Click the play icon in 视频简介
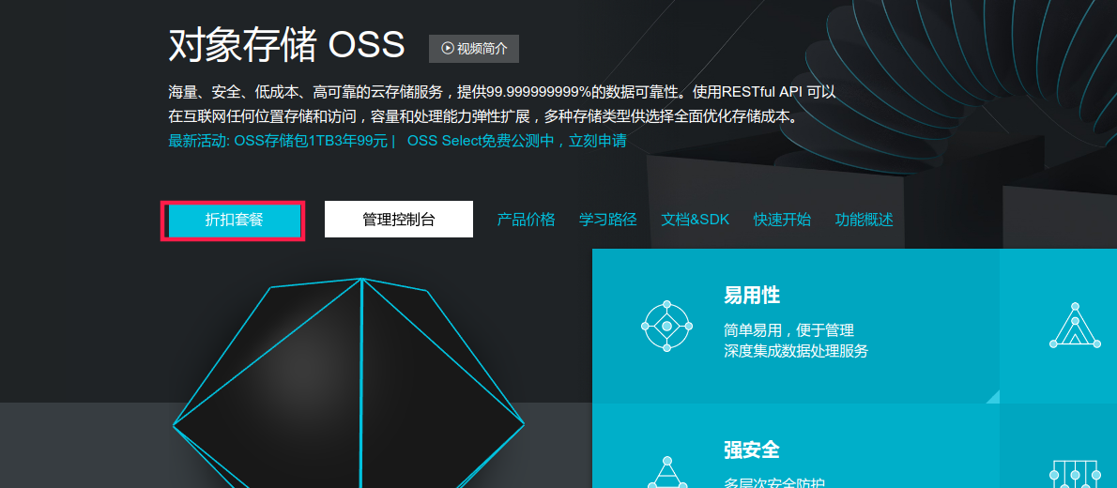 tap(448, 49)
